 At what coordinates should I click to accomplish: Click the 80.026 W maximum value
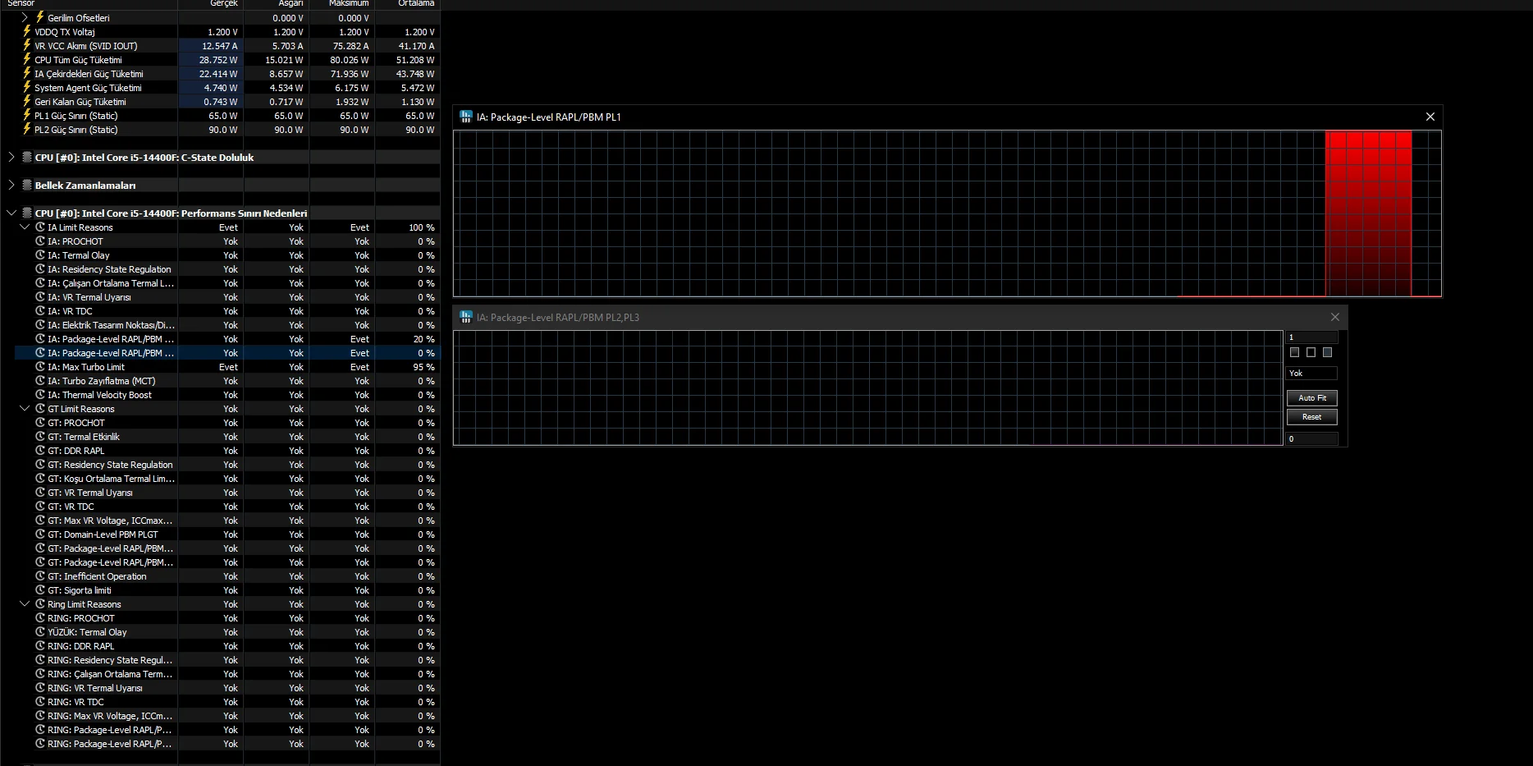pos(350,60)
